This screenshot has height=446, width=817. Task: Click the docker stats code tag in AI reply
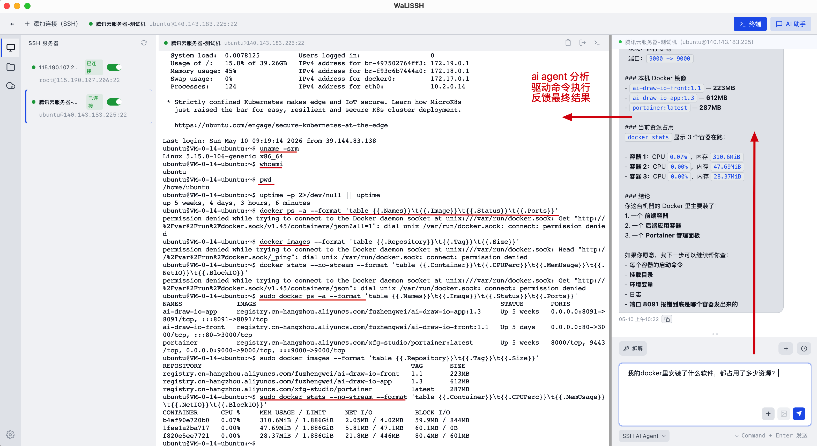(648, 137)
